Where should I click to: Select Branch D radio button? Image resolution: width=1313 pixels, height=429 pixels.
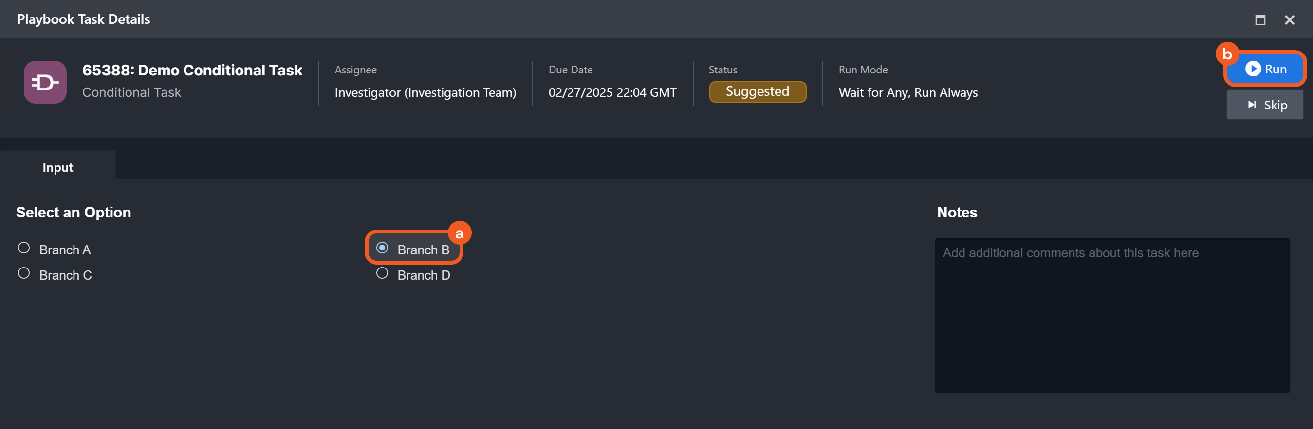[382, 274]
